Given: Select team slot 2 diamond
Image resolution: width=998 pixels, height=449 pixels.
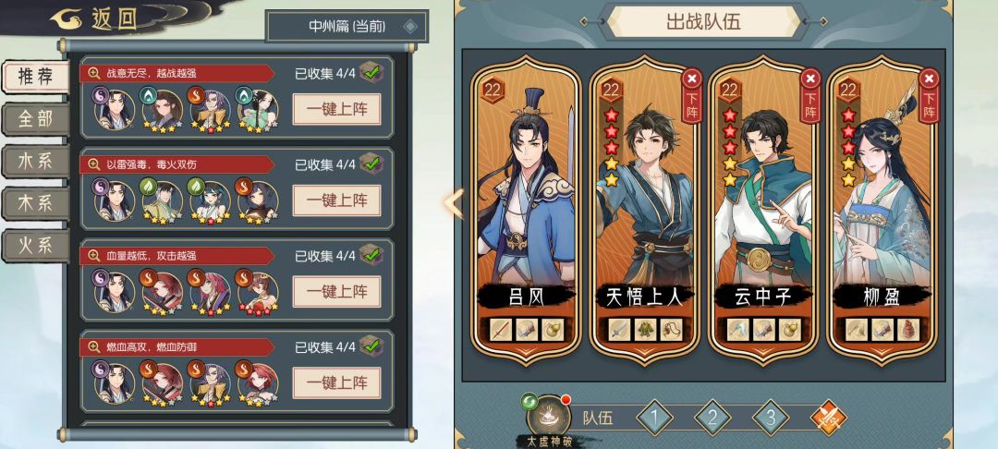Looking at the screenshot, I should pyautogui.click(x=712, y=418).
